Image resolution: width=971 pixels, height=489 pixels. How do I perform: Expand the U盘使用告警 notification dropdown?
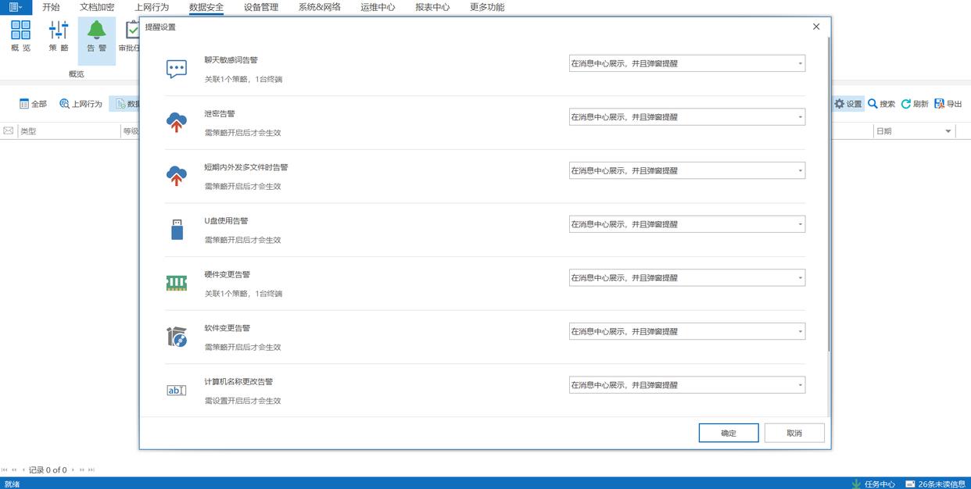coord(686,224)
